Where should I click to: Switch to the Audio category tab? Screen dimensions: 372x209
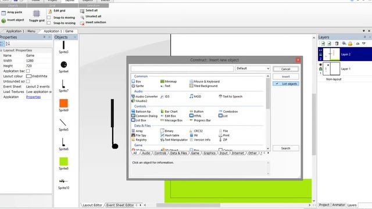[146, 153]
